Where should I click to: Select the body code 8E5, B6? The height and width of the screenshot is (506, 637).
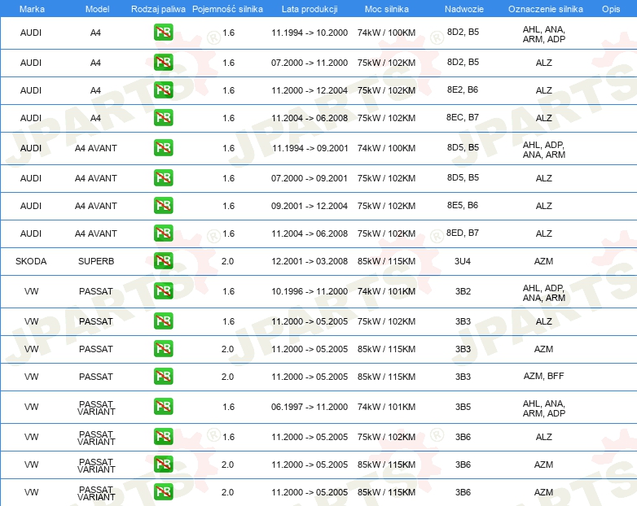(x=463, y=205)
